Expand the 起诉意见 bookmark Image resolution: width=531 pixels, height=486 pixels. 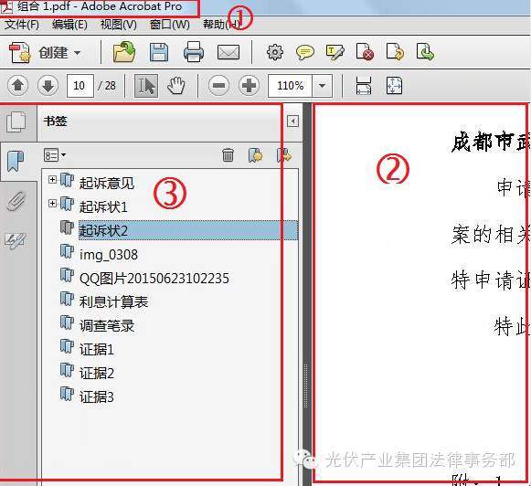click(x=52, y=180)
